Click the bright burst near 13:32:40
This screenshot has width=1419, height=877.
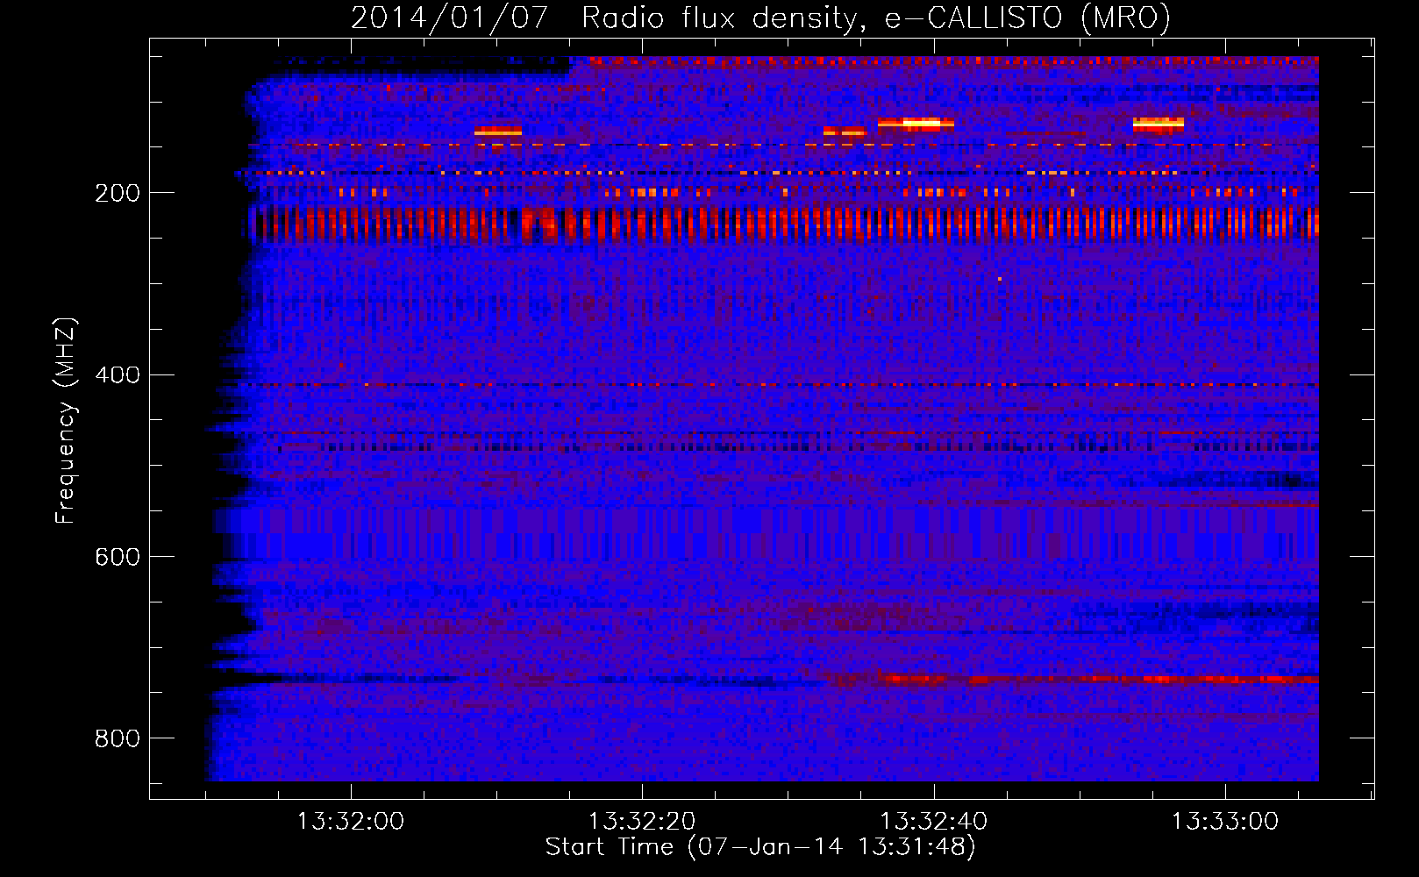[x=916, y=124]
